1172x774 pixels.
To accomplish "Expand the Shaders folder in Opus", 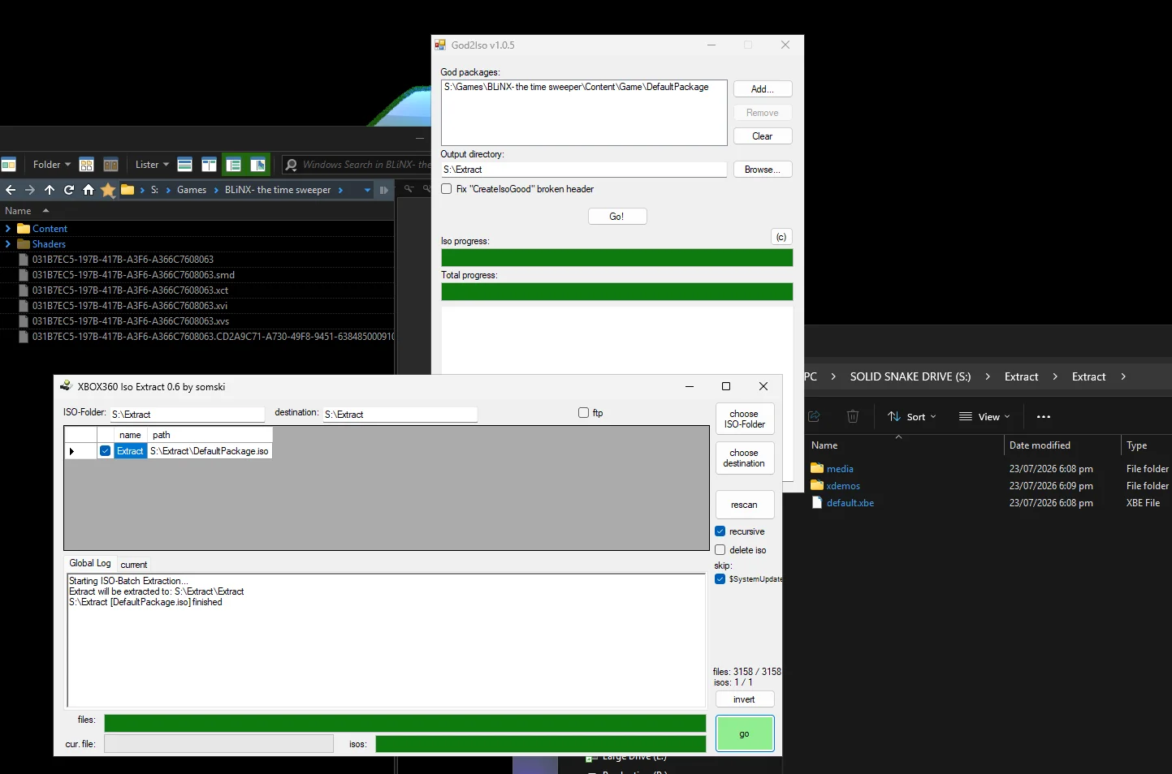I will (8, 244).
